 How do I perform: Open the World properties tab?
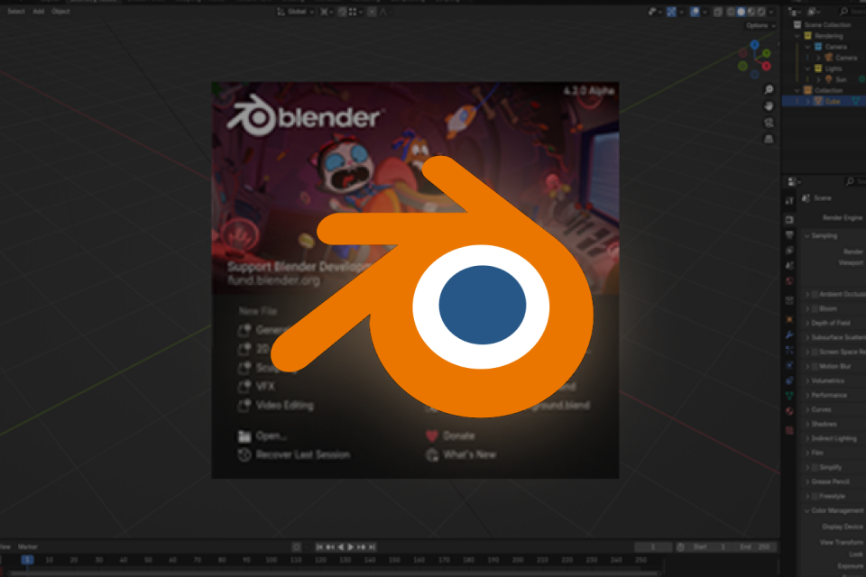(790, 281)
